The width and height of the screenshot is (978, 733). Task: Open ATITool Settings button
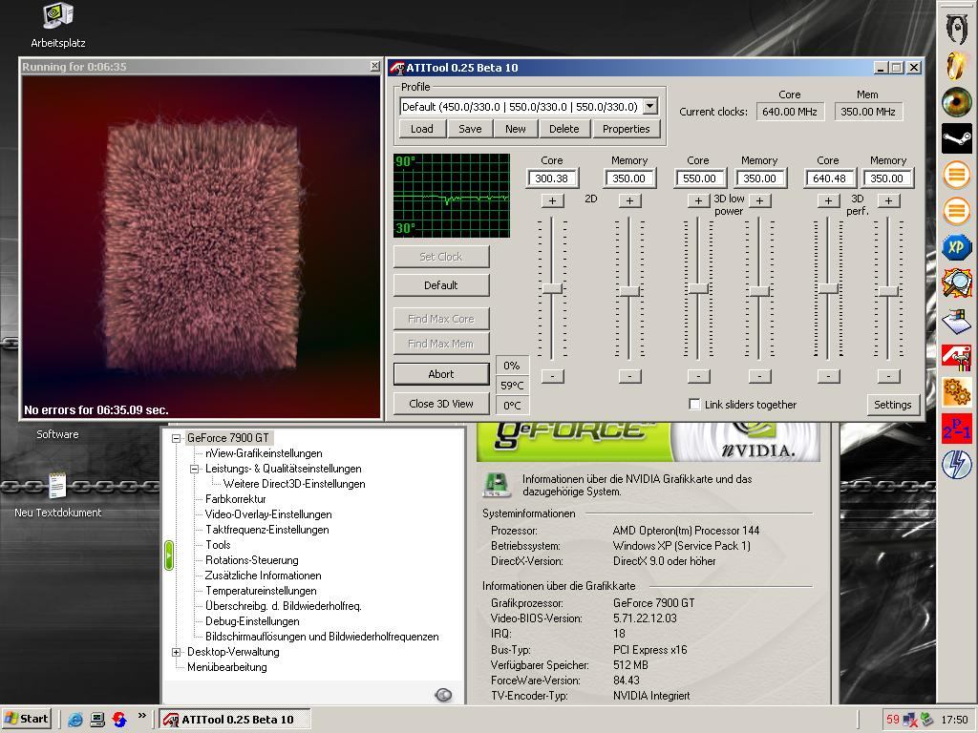(x=893, y=405)
